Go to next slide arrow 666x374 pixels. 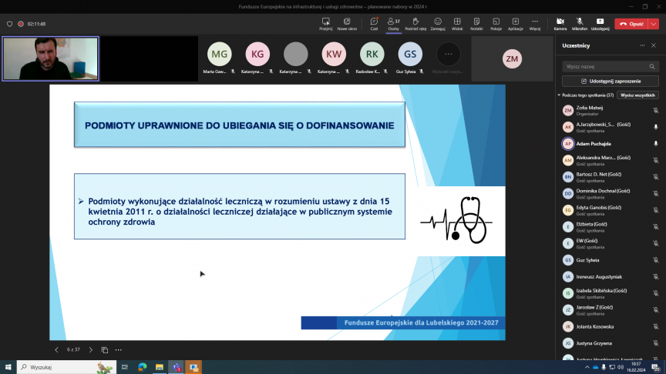90,350
